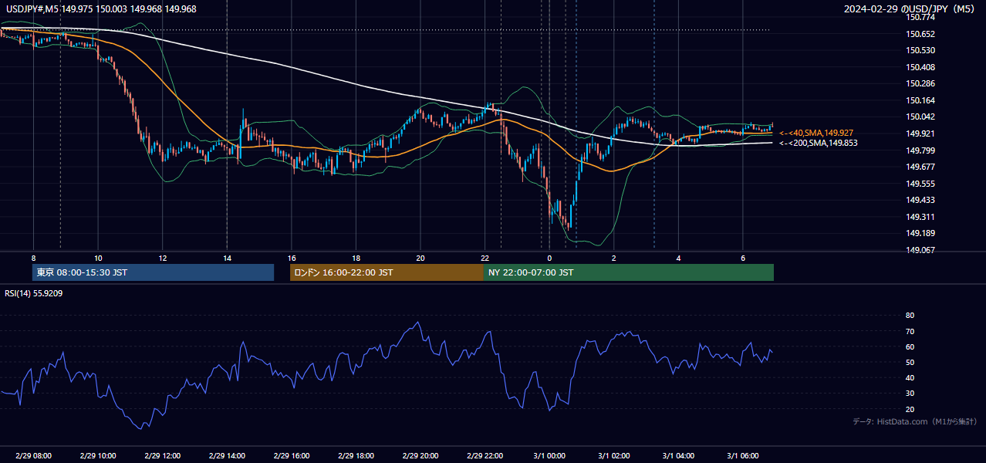The height and width of the screenshot is (463, 986).
Task: Click price axis value 150.774
Action: coord(920,17)
